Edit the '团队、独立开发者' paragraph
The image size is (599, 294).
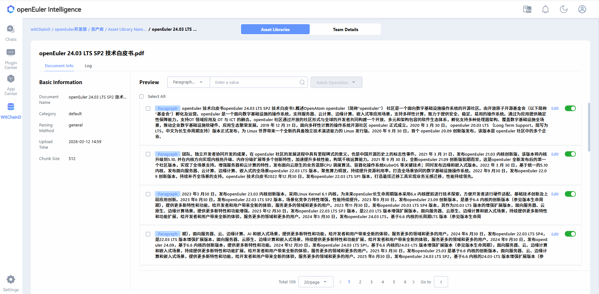[x=555, y=154]
